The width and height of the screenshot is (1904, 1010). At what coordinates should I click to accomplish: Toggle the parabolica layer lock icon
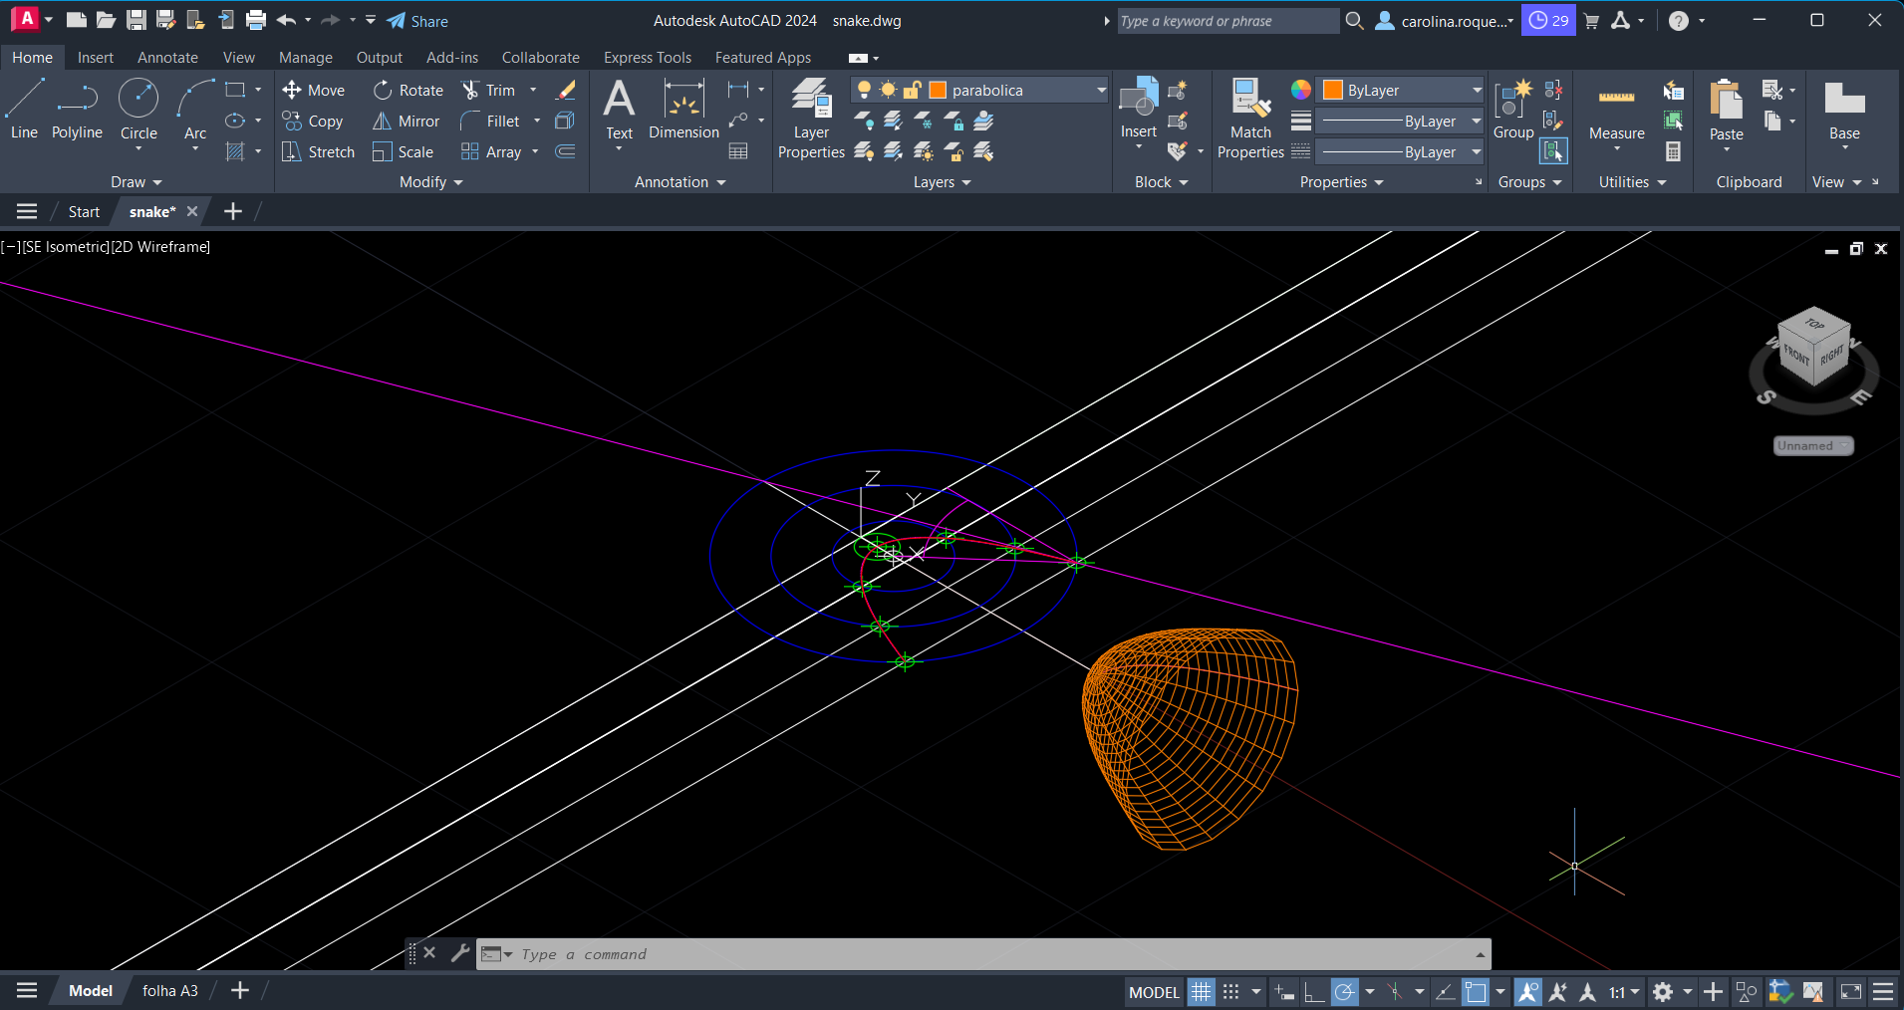point(912,91)
